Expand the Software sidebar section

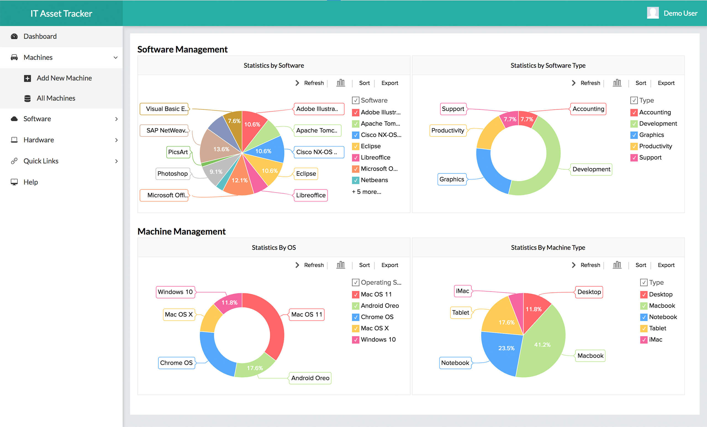coord(116,119)
